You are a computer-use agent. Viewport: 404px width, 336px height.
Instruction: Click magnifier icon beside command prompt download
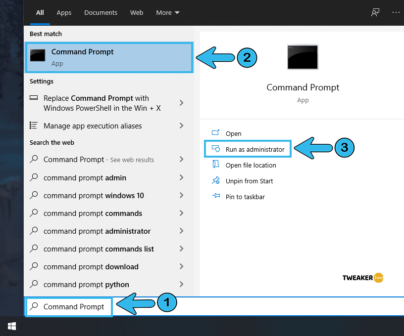[x=34, y=266]
